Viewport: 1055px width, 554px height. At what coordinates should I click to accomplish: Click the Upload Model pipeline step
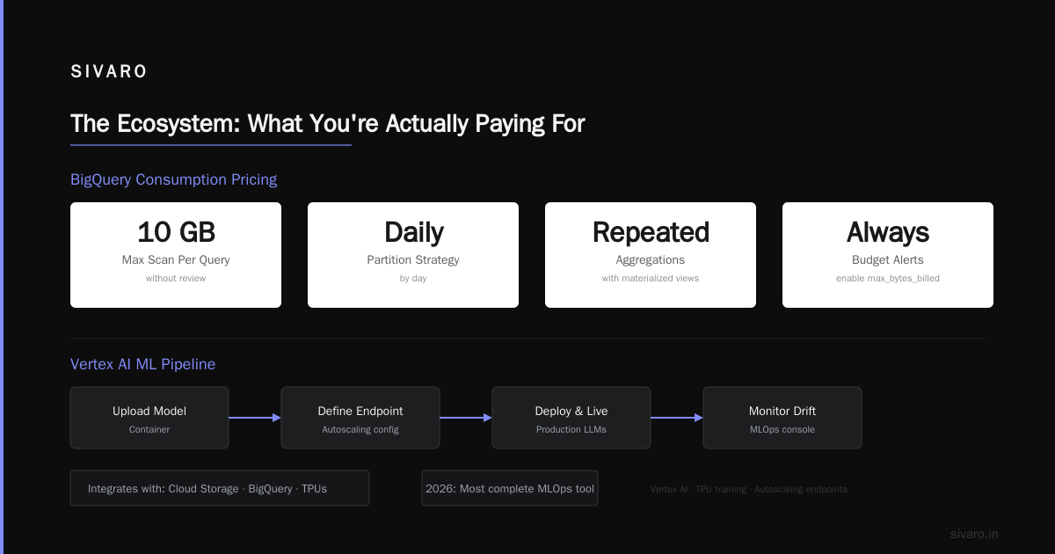(x=149, y=418)
